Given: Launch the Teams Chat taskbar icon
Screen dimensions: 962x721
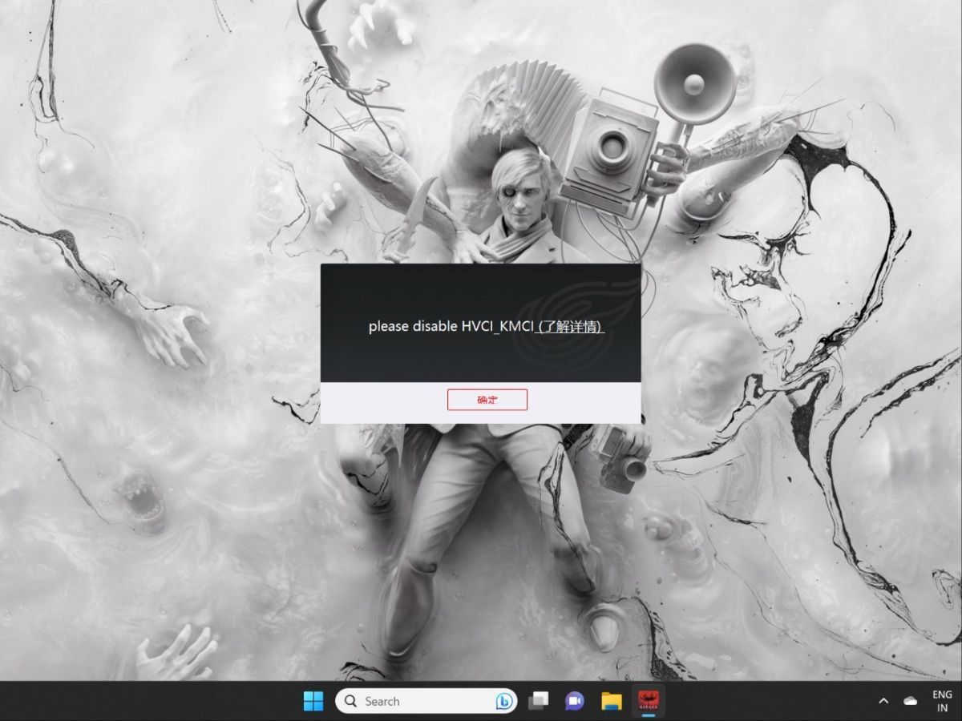Looking at the screenshot, I should pyautogui.click(x=574, y=701).
